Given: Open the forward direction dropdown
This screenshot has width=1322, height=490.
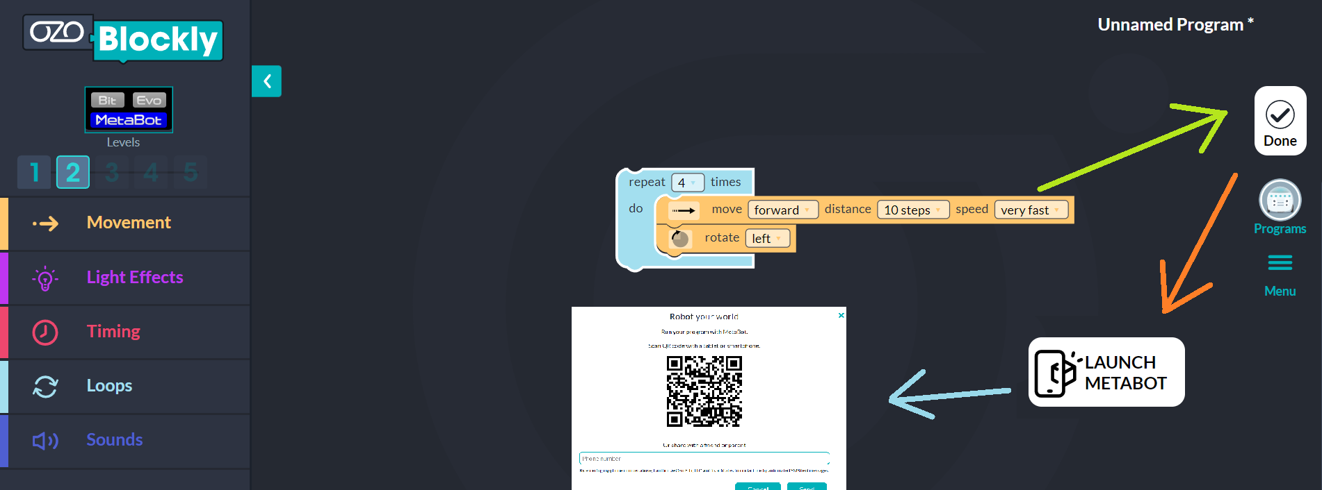Looking at the screenshot, I should (x=782, y=210).
